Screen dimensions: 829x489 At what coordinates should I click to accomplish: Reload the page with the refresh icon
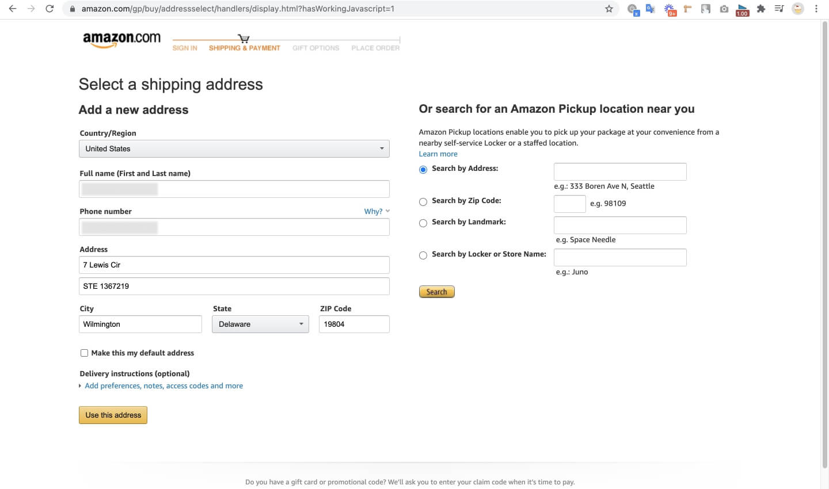click(50, 9)
